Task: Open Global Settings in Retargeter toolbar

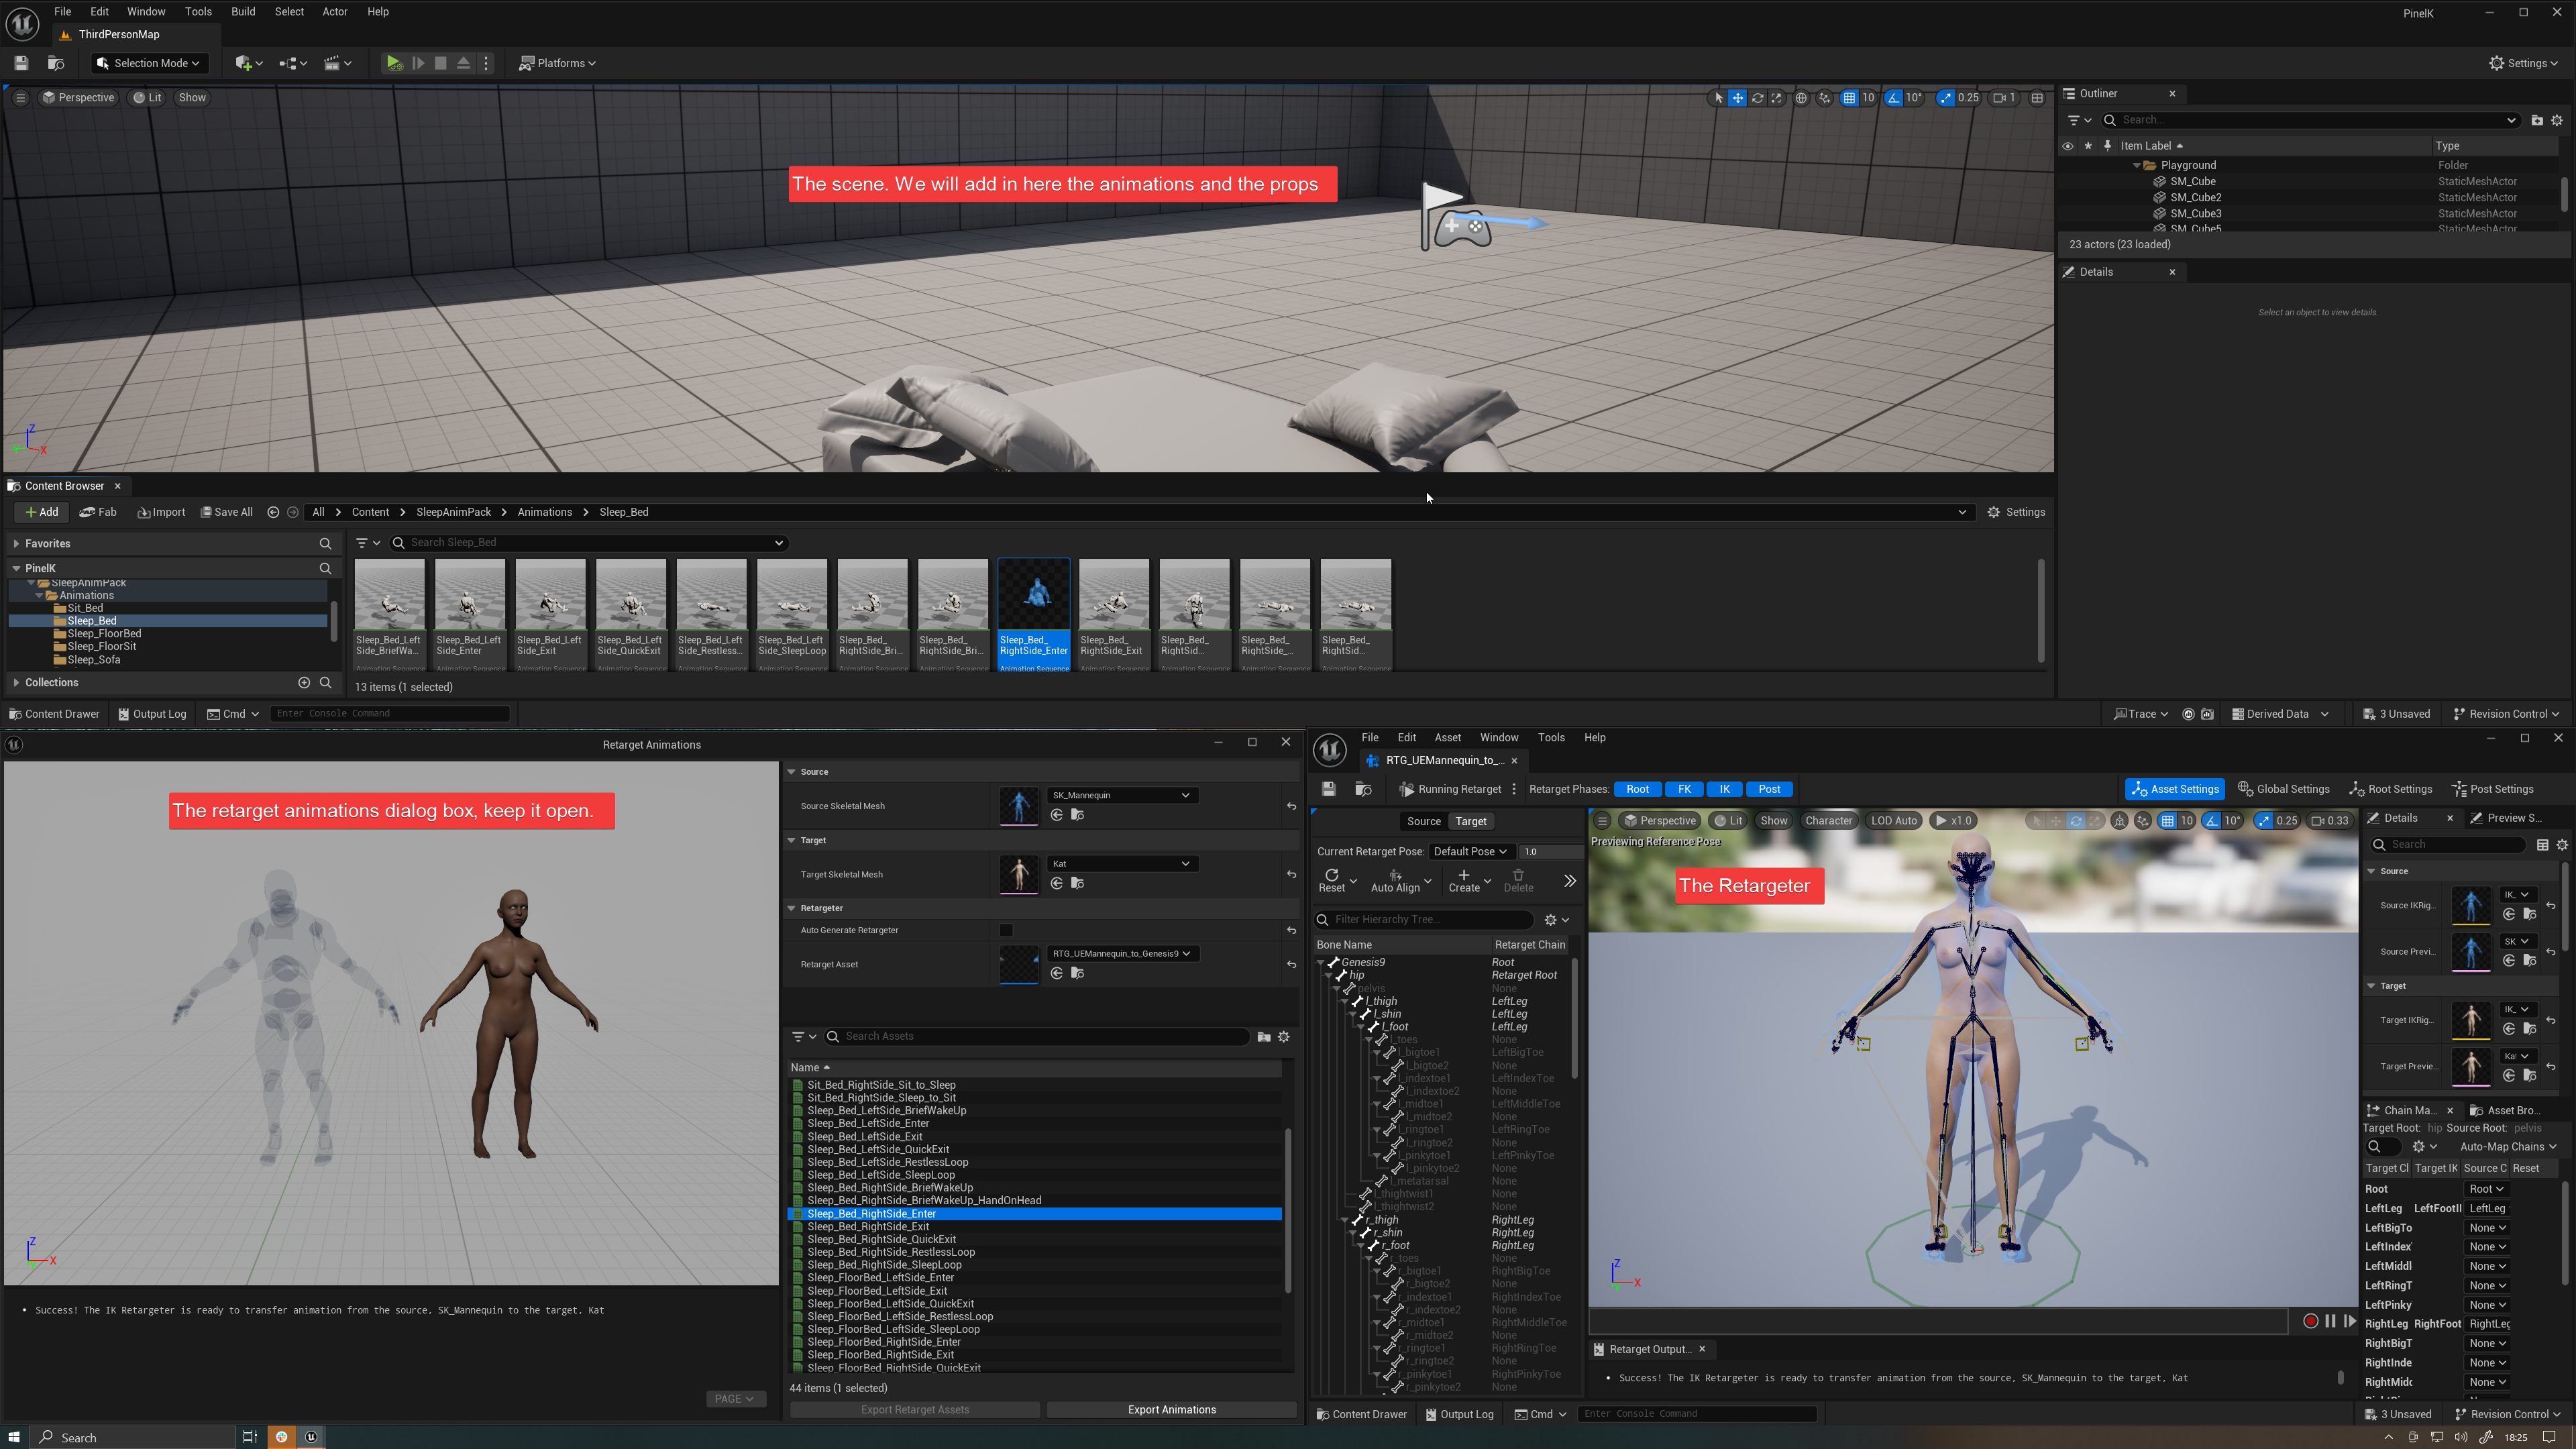Action: click(2283, 789)
